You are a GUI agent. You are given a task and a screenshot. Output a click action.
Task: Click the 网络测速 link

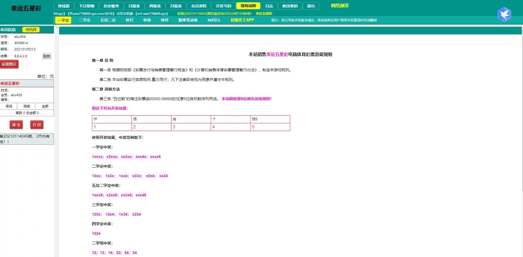(x=340, y=6)
